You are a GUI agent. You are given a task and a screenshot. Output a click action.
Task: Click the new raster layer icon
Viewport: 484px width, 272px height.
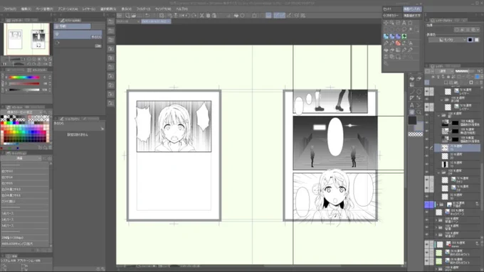pos(446,82)
